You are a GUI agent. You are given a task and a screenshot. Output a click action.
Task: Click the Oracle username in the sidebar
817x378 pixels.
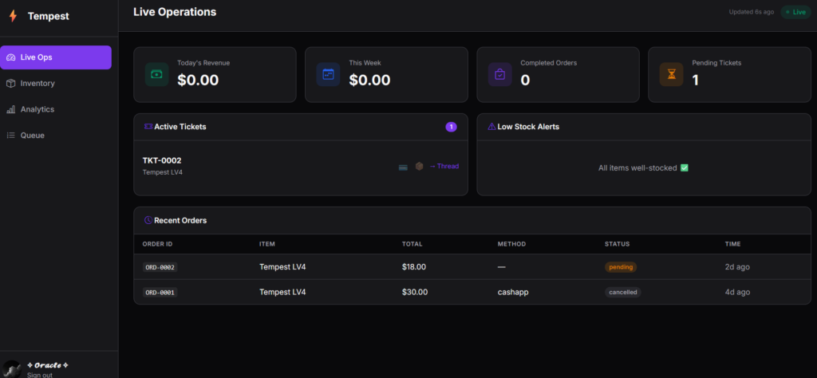[x=47, y=365]
